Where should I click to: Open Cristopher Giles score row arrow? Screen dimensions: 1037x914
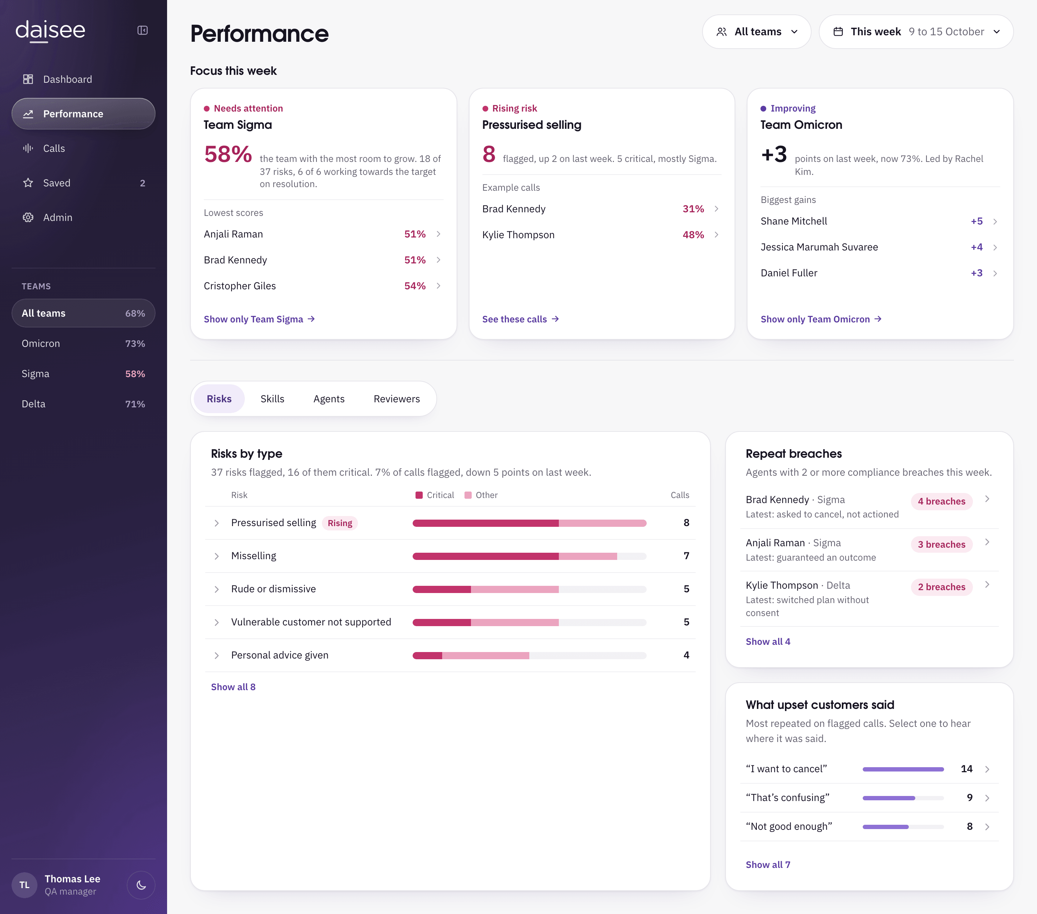438,285
